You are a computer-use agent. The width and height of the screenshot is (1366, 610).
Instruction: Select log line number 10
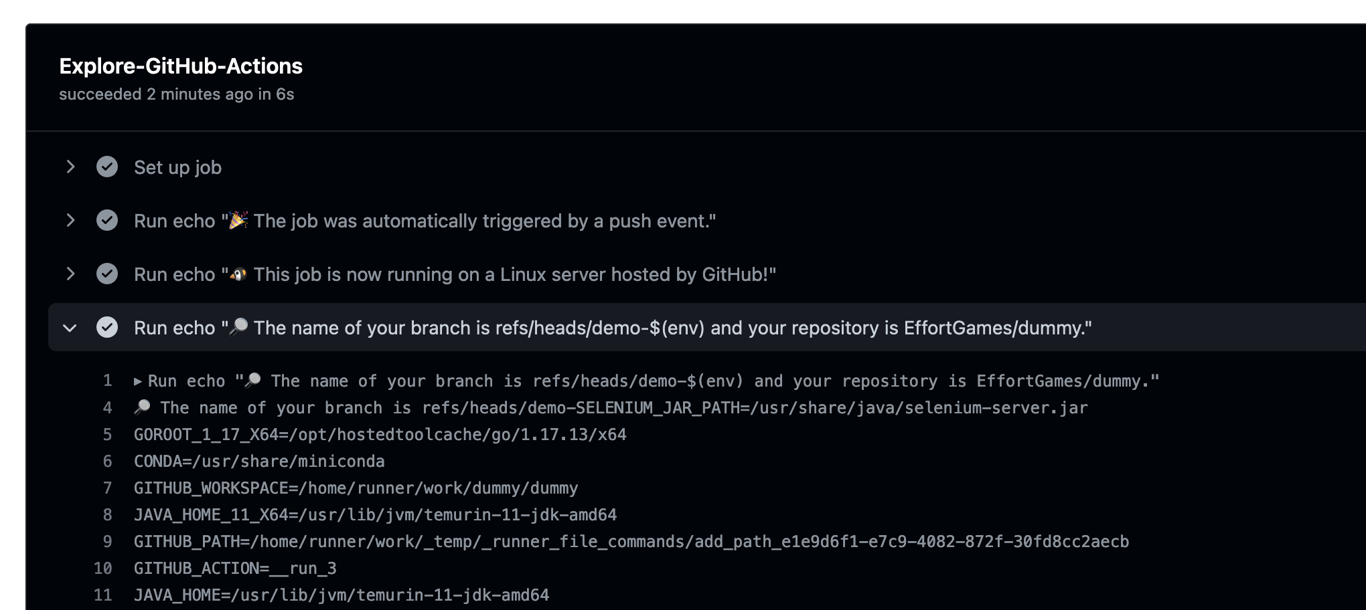103,569
